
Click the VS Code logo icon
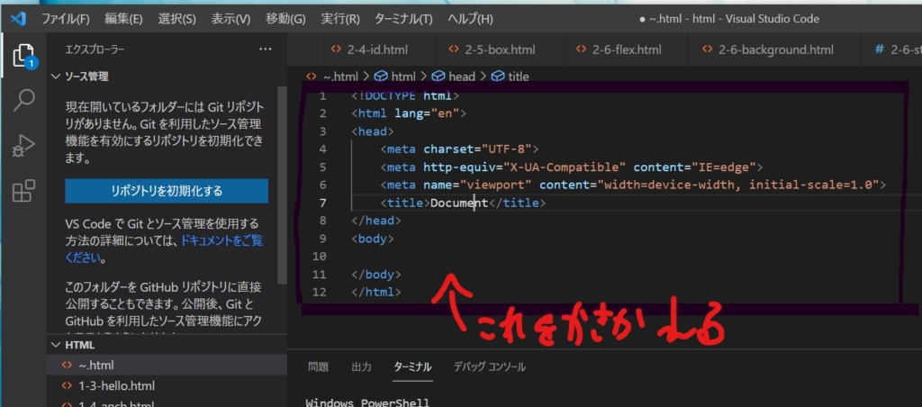[x=18, y=18]
